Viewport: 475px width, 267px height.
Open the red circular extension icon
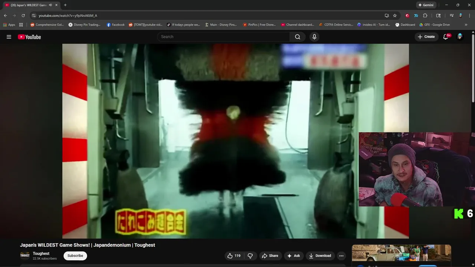tap(407, 16)
